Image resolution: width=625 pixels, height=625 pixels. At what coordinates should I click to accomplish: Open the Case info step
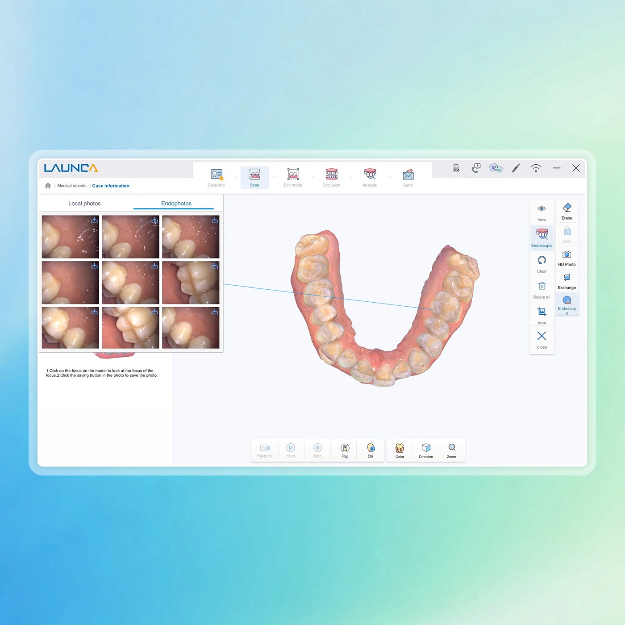click(x=216, y=178)
